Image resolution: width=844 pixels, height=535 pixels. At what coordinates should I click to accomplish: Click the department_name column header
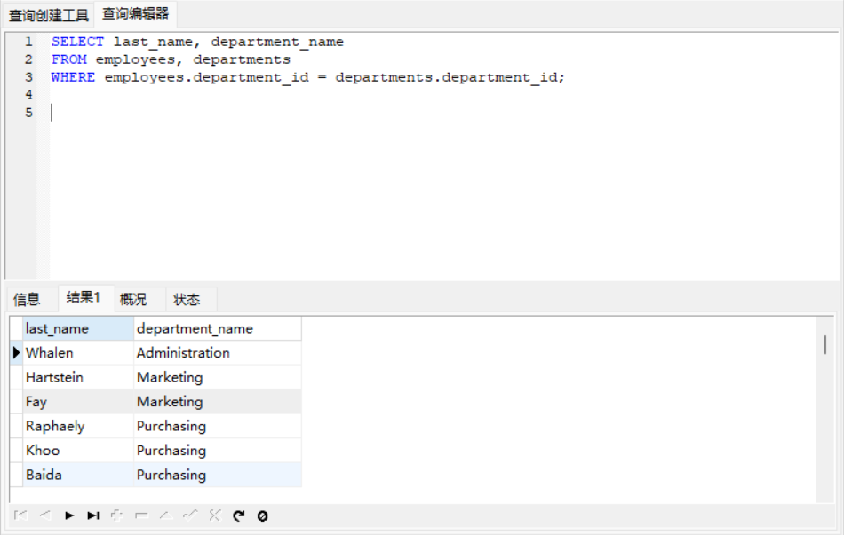point(217,328)
